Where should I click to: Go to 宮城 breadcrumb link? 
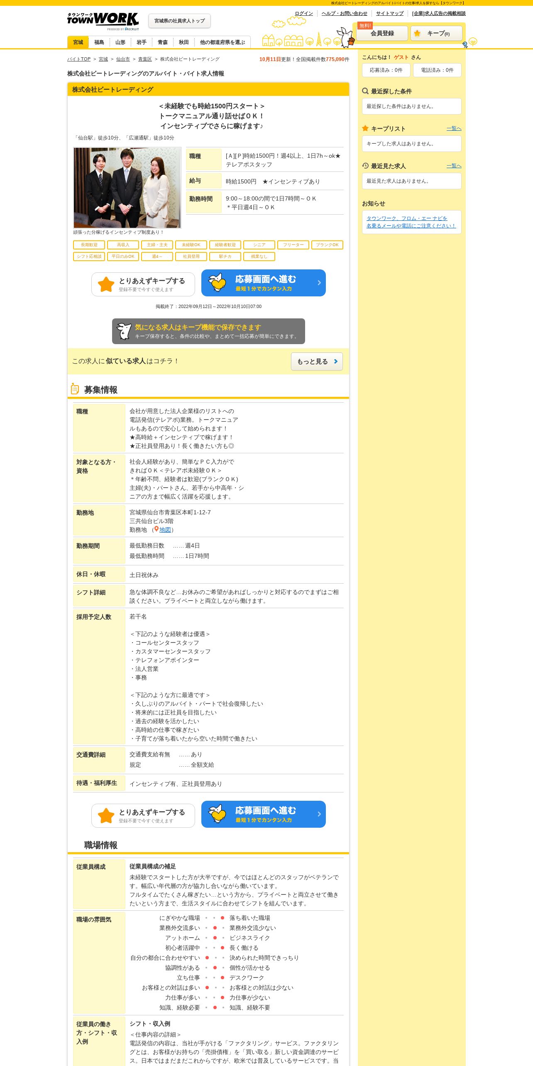point(103,59)
